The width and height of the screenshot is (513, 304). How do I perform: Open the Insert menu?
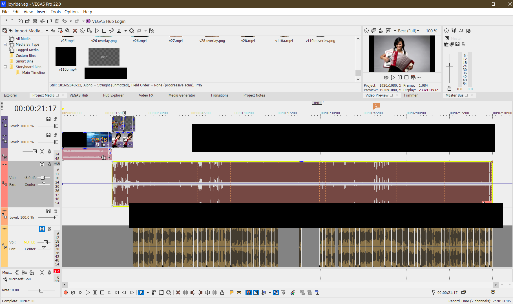(42, 12)
